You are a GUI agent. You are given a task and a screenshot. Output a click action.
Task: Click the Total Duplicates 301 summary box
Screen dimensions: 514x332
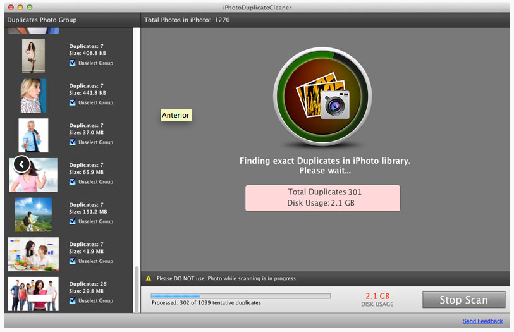322,198
